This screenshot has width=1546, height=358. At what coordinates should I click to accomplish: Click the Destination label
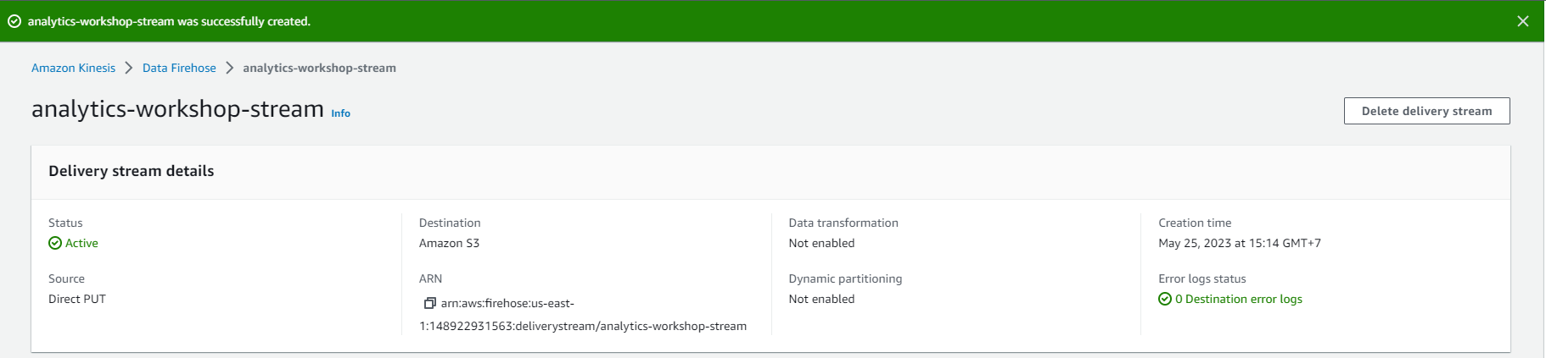pyautogui.click(x=450, y=223)
